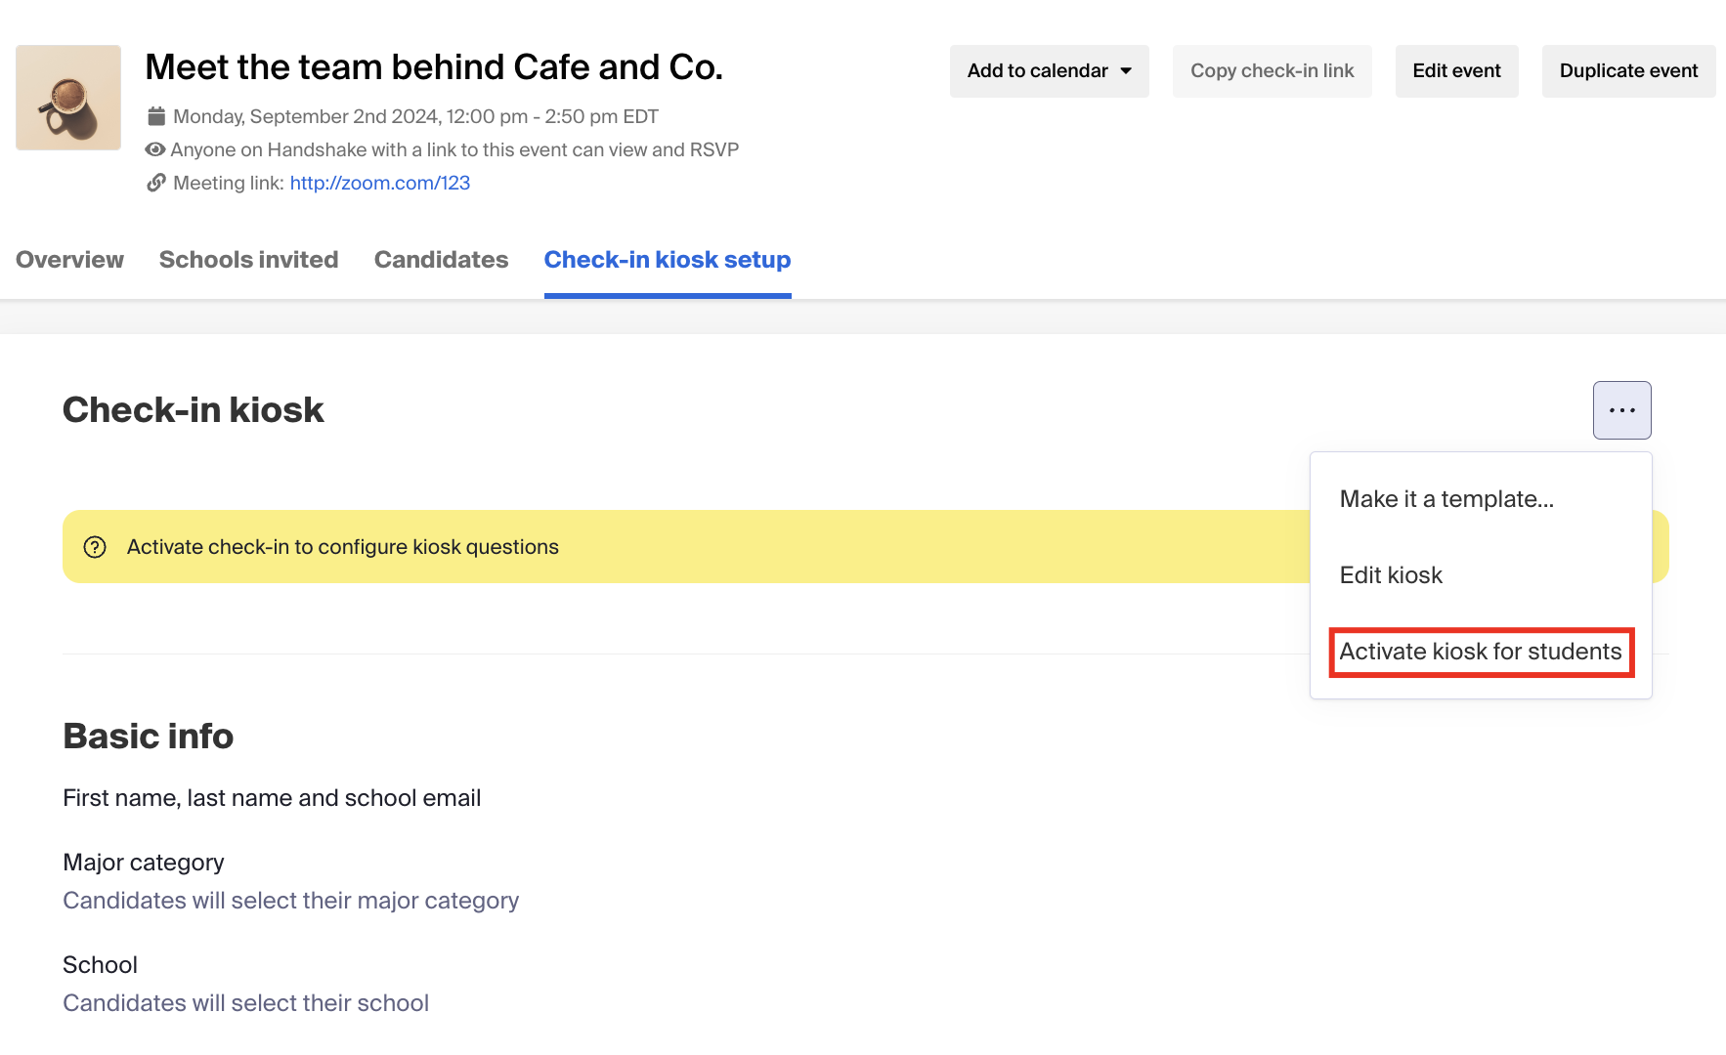The height and width of the screenshot is (1055, 1726).
Task: Switch to the Schools invited tab
Action: (x=248, y=260)
